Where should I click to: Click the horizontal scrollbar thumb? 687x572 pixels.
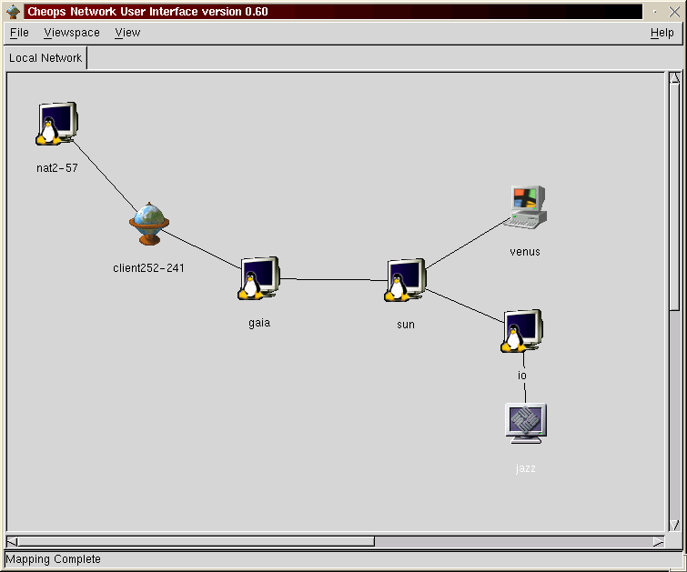[x=197, y=542]
